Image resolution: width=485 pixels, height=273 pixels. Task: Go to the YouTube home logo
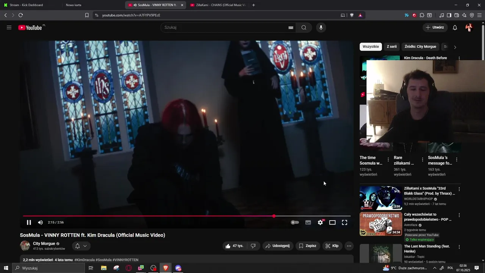click(x=30, y=28)
